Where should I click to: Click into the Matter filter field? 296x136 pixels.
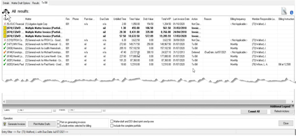85,110
